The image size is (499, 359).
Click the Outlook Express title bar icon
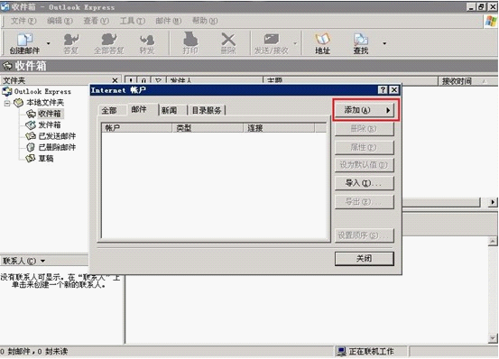[5, 6]
